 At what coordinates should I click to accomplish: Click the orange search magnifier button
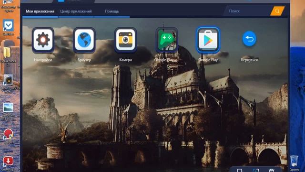tap(277, 11)
